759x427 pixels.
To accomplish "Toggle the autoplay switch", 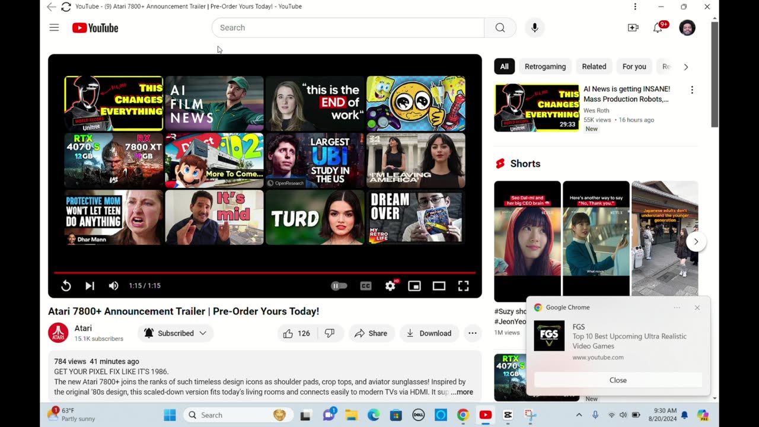I will coord(339,286).
